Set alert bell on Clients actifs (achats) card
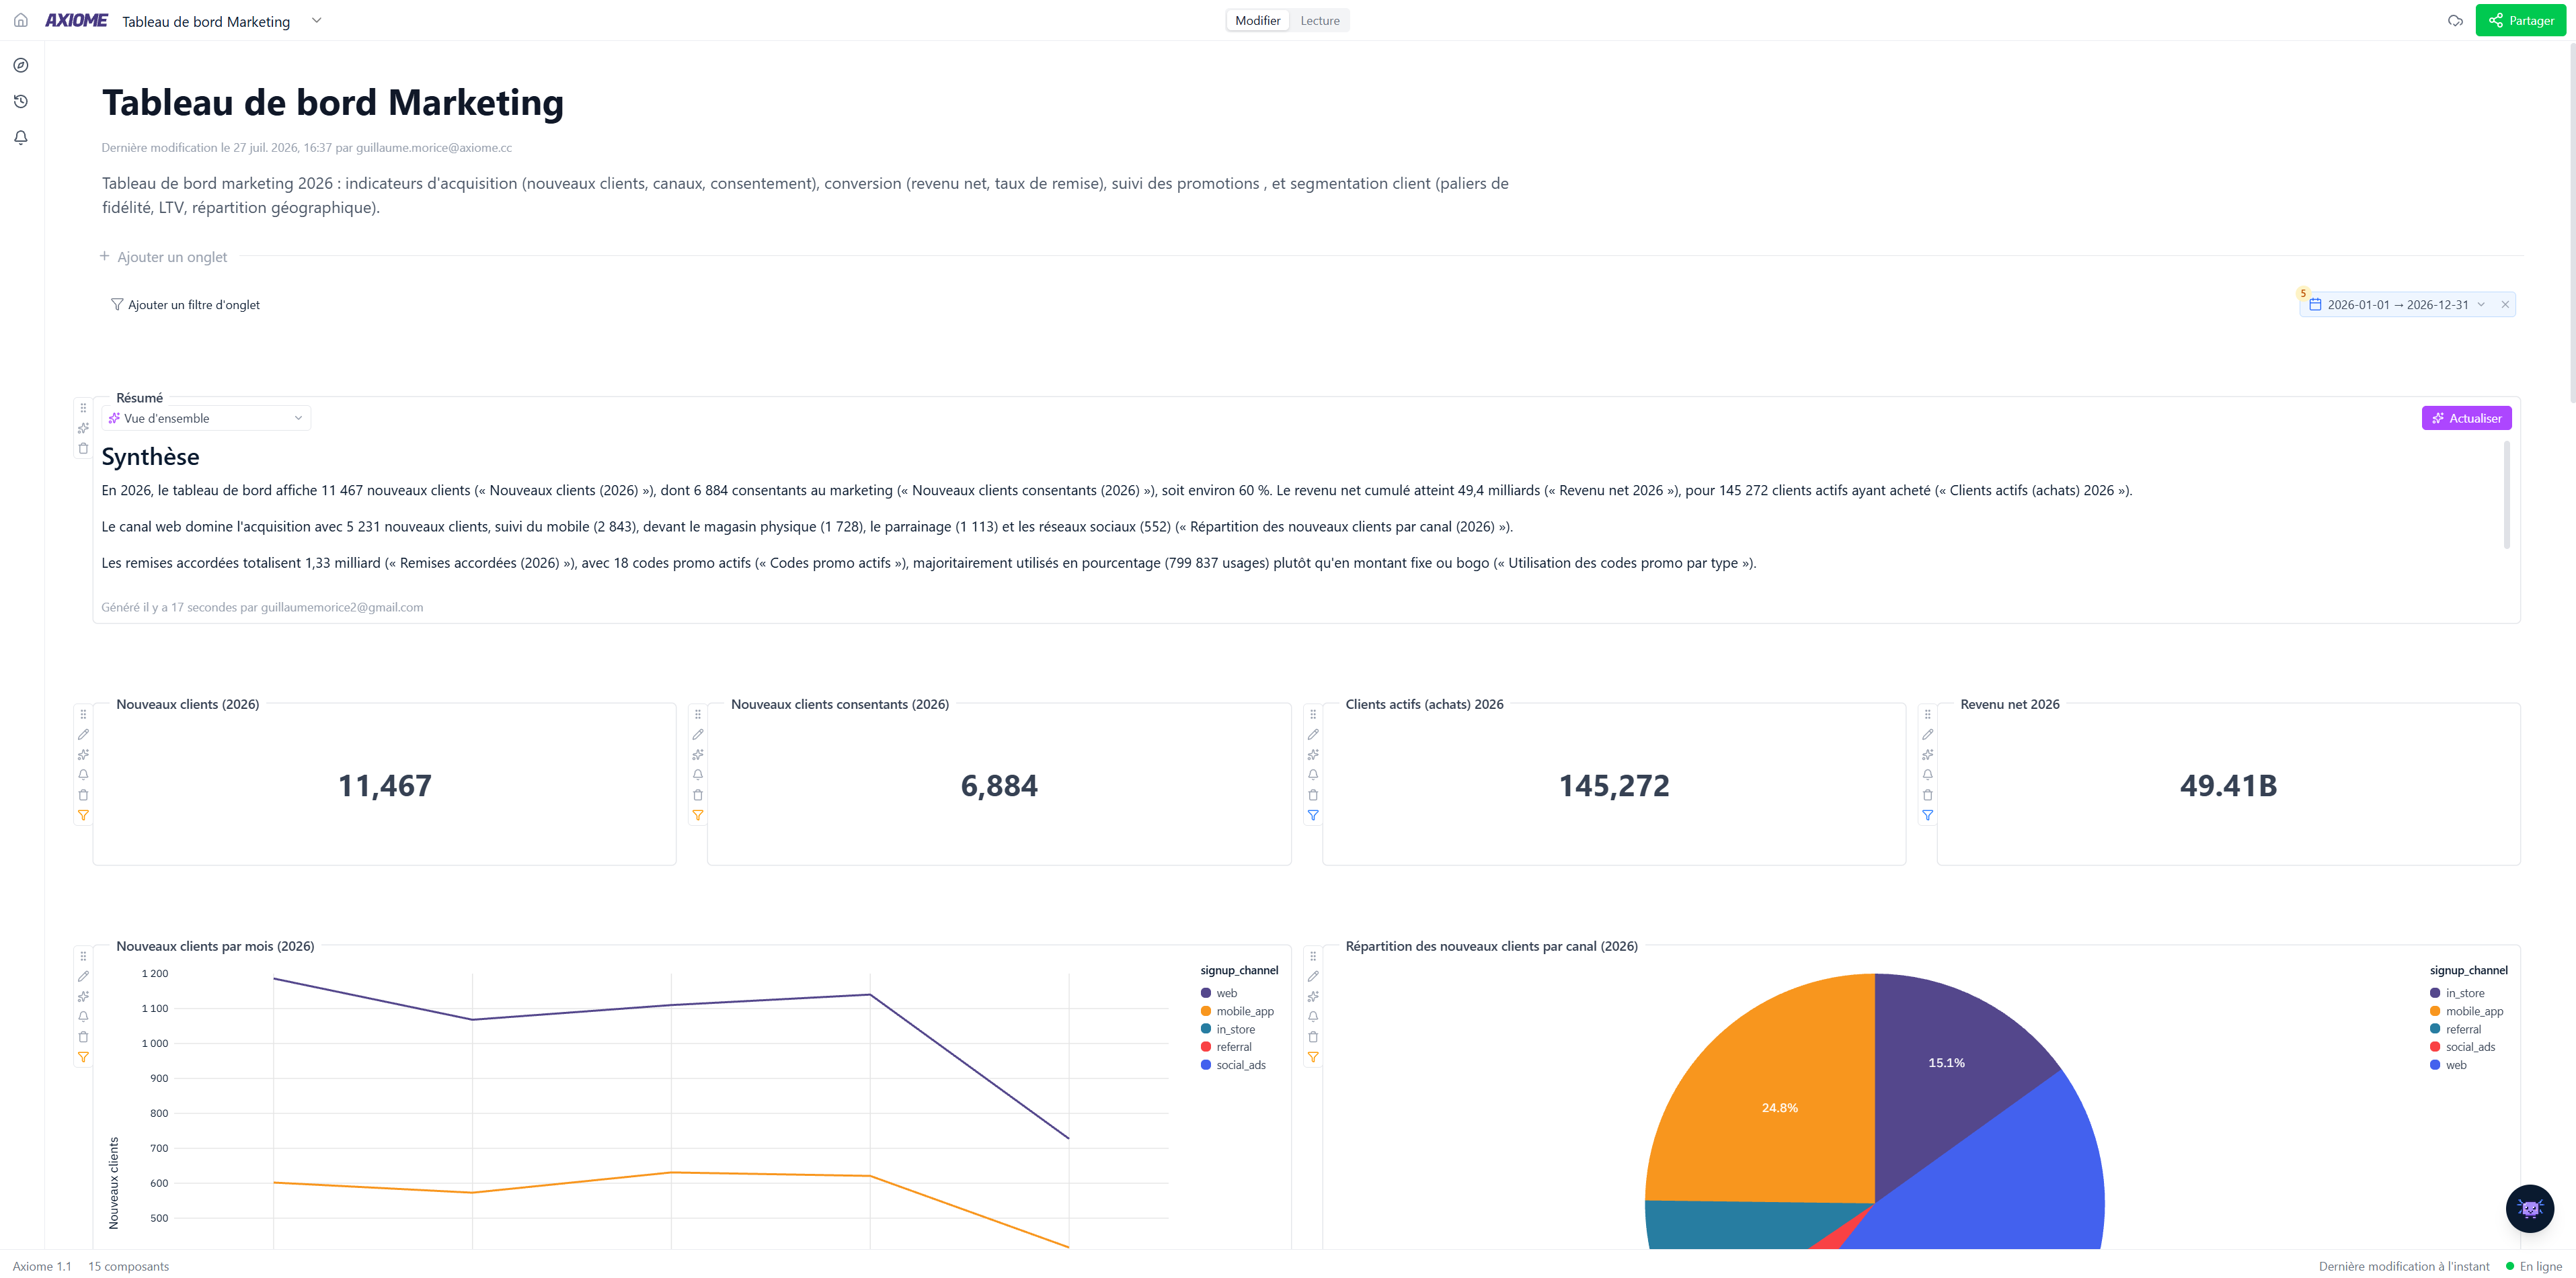This screenshot has height=1278, width=2576. pyautogui.click(x=1313, y=775)
